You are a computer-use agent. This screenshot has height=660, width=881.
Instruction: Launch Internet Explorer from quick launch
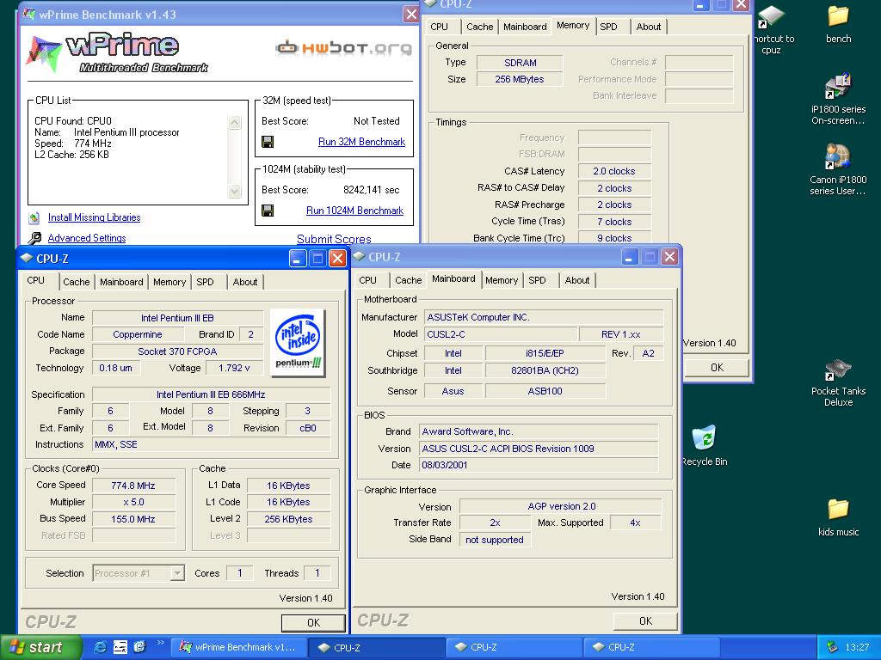[100, 647]
